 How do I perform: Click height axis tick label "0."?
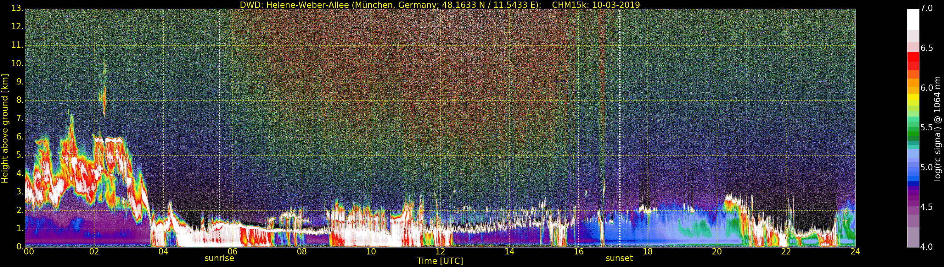coord(19,247)
